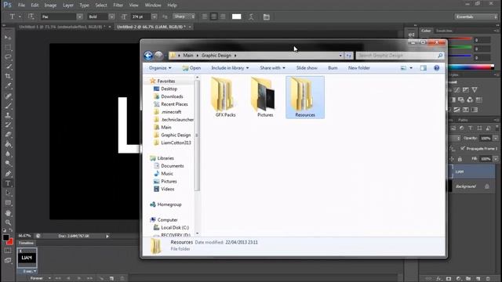The width and height of the screenshot is (502, 282).
Task: Select the Hand tool
Action: point(8,213)
